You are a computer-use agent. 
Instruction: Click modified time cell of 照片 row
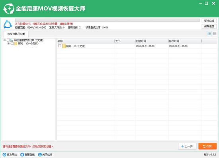click(178, 46)
